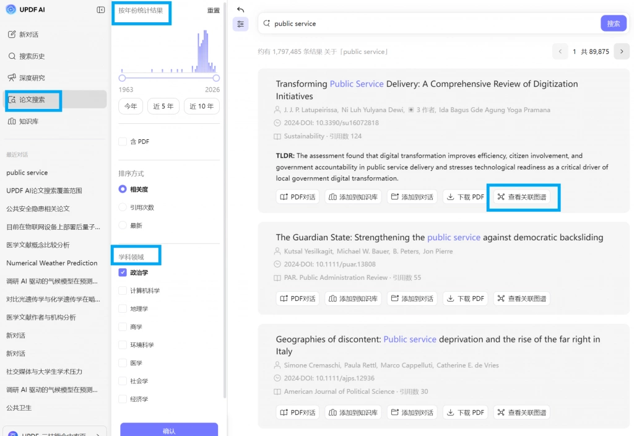Collapse the sidebar panel icon

coord(101,10)
